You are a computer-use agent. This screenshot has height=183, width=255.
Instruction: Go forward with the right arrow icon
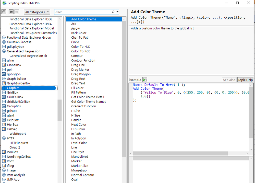point(17,12)
